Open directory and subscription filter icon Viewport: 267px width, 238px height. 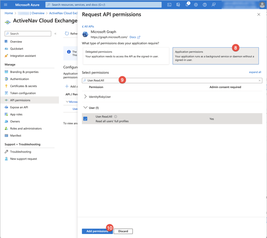click(x=178, y=5)
